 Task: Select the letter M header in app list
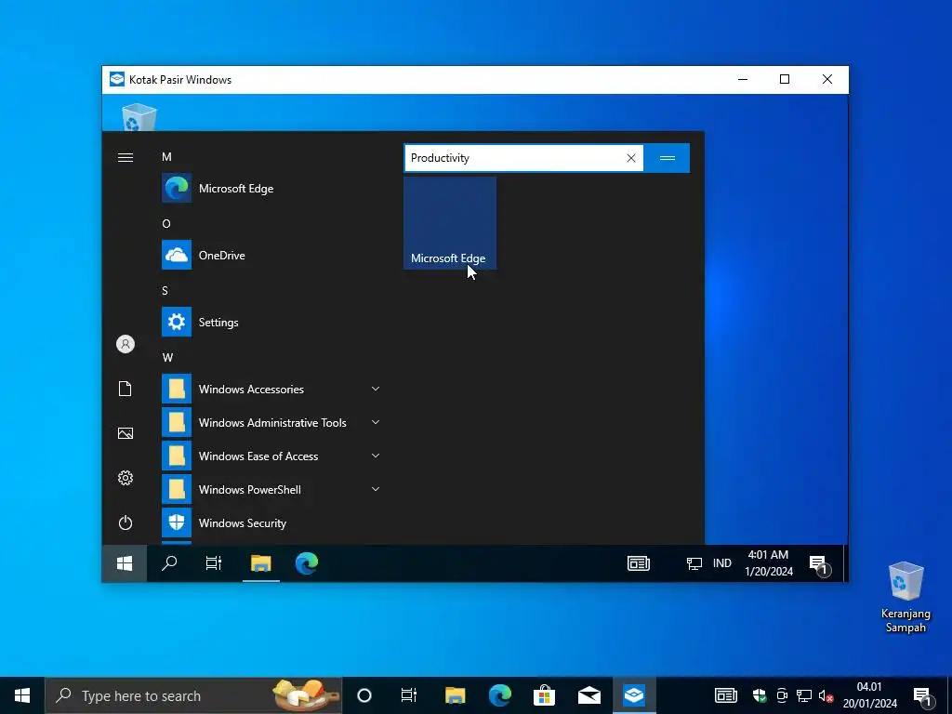tap(166, 157)
